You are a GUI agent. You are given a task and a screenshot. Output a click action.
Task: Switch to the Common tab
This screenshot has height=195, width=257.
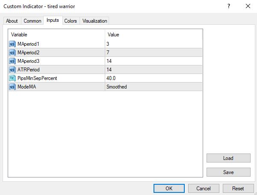tap(32, 21)
